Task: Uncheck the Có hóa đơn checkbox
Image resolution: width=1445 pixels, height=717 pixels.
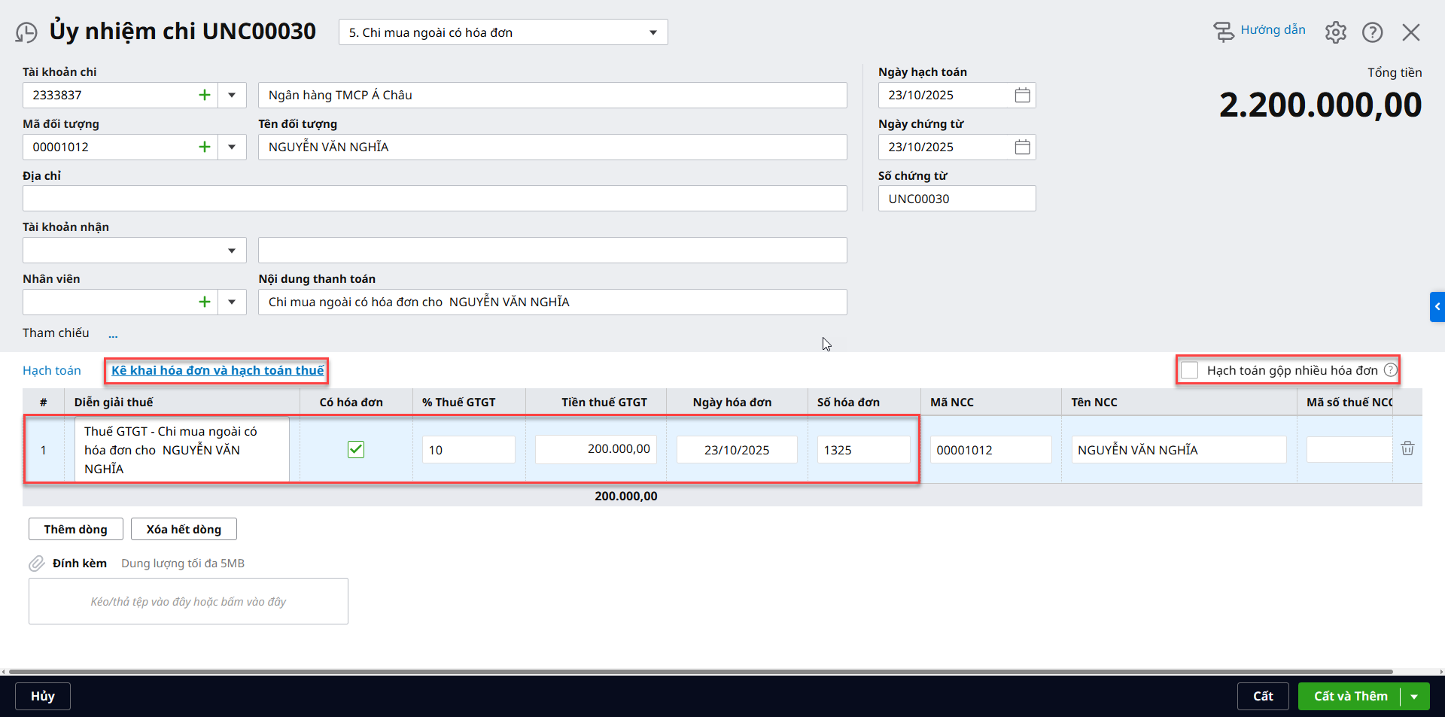Action: tap(356, 450)
